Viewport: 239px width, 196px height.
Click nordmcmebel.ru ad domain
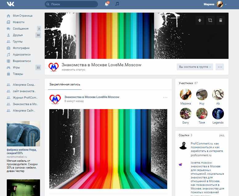[x=17, y=157]
